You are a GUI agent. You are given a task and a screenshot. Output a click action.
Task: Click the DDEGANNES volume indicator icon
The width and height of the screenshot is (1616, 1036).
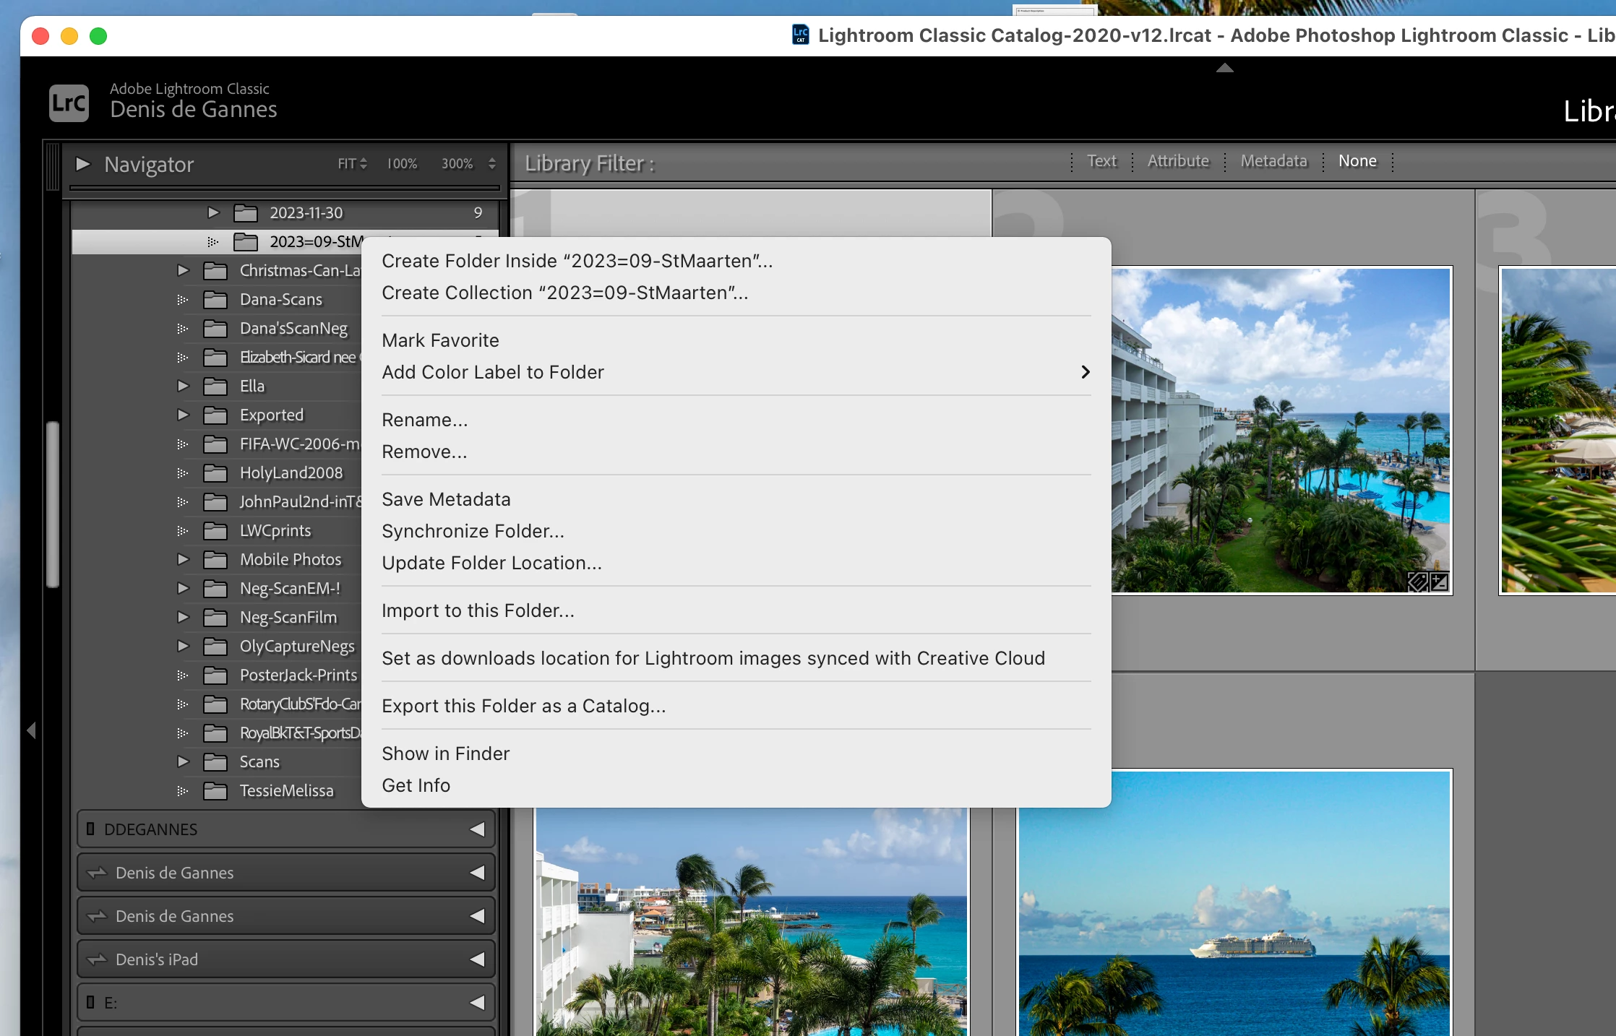click(x=90, y=829)
